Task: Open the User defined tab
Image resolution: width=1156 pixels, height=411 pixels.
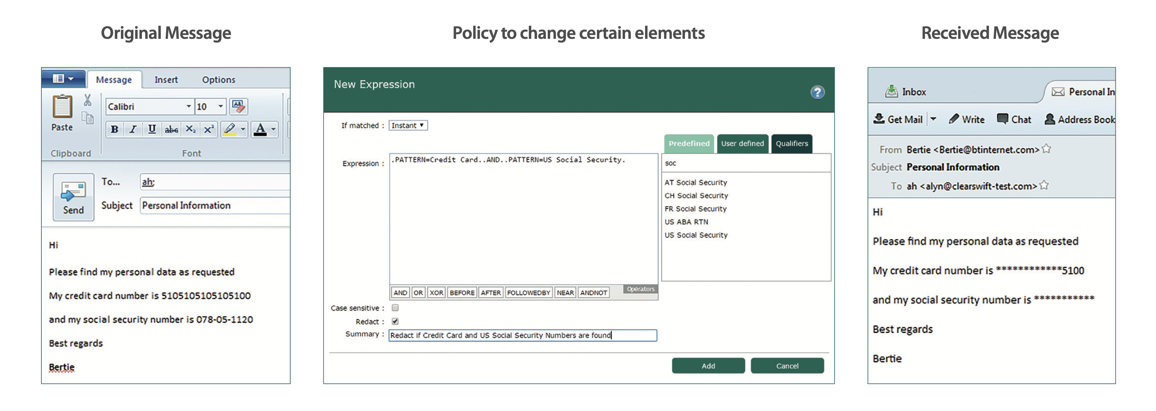Action: pos(742,144)
